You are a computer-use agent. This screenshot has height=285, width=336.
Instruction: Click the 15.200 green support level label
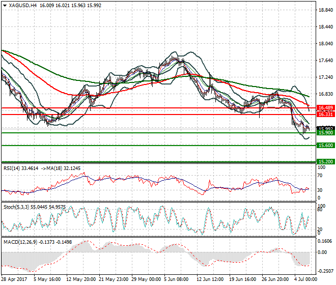326,161
